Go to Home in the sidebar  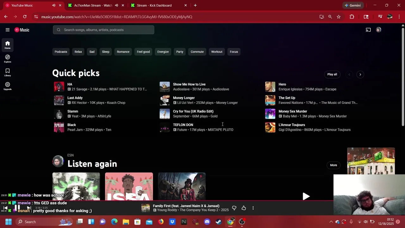coord(8,45)
